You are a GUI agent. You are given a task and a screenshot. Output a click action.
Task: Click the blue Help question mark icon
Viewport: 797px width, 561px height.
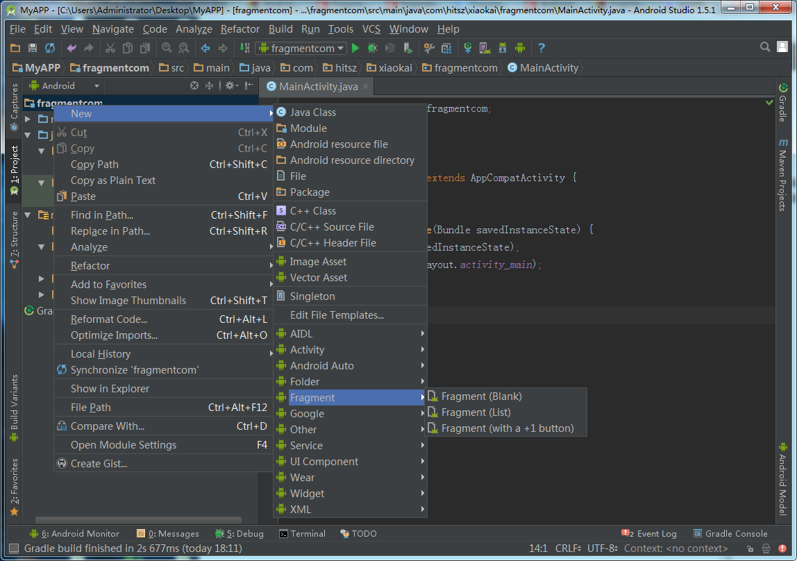tap(542, 49)
